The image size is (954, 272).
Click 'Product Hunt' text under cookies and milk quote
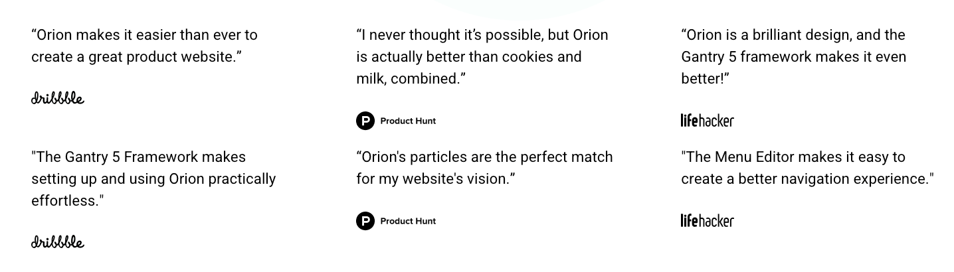point(408,121)
